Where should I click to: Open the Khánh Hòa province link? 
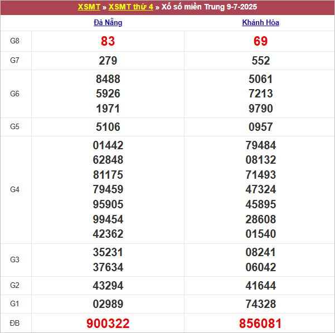click(x=260, y=23)
